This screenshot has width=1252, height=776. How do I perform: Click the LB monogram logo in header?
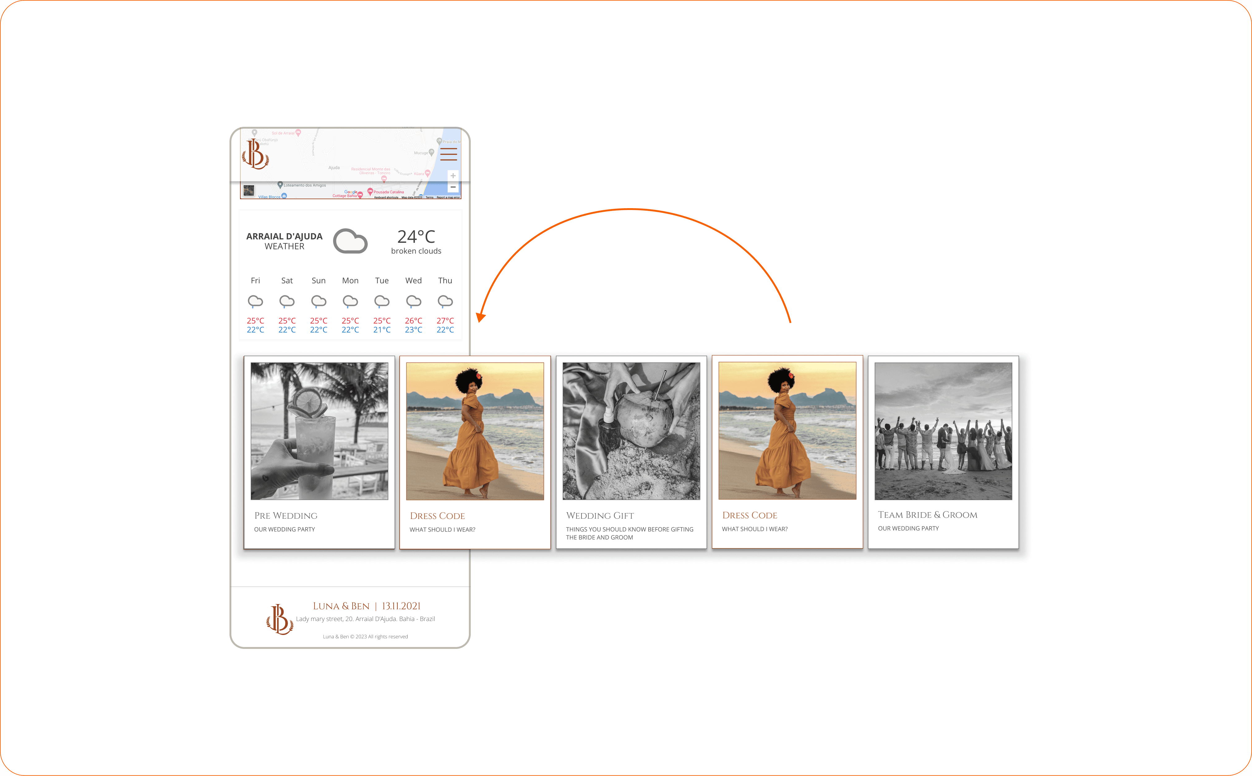pos(255,154)
